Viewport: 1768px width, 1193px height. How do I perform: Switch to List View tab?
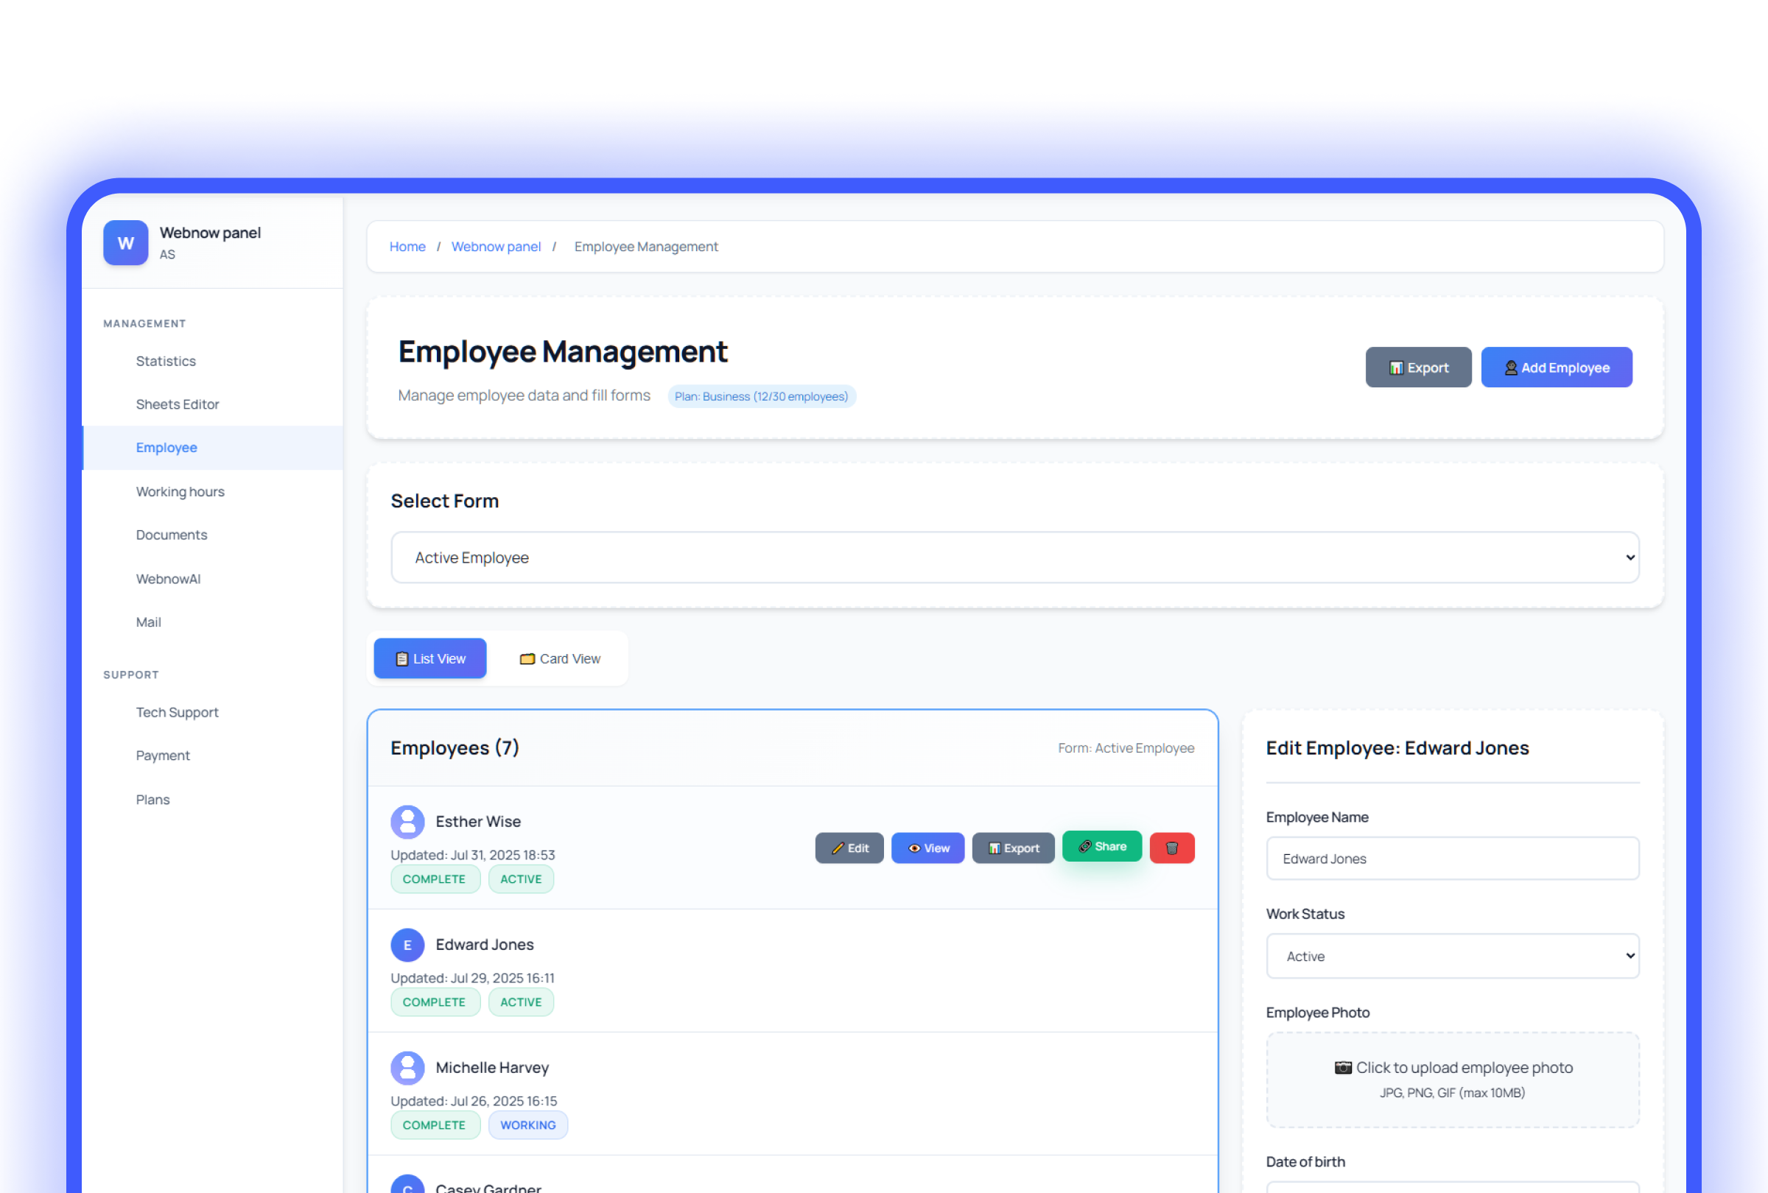tap(431, 658)
